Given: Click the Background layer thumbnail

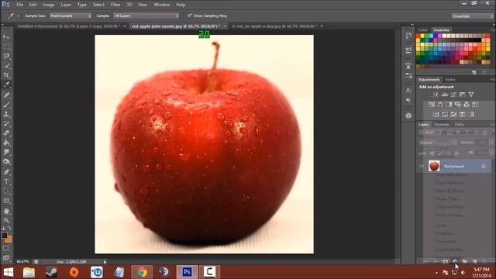Looking at the screenshot, I should tap(434, 166).
